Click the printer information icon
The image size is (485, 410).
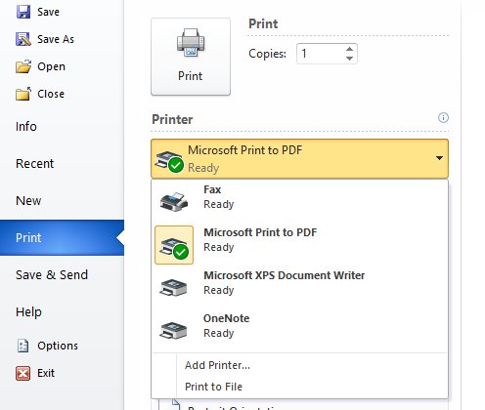pyautogui.click(x=443, y=117)
